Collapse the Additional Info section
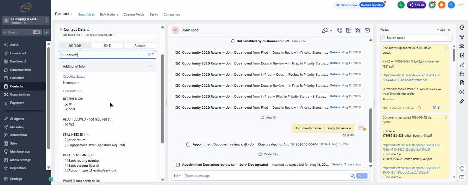 tap(150, 66)
